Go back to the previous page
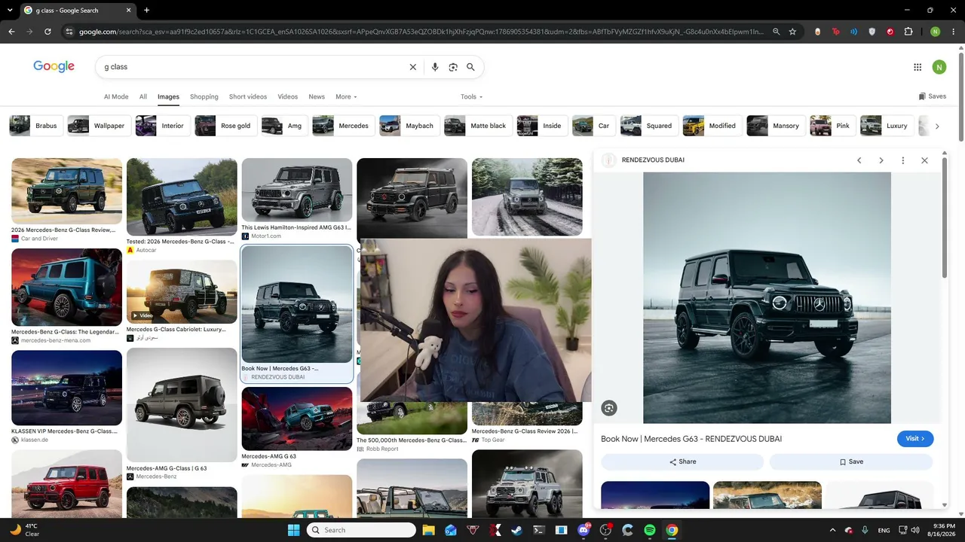The height and width of the screenshot is (542, 965). [11, 32]
